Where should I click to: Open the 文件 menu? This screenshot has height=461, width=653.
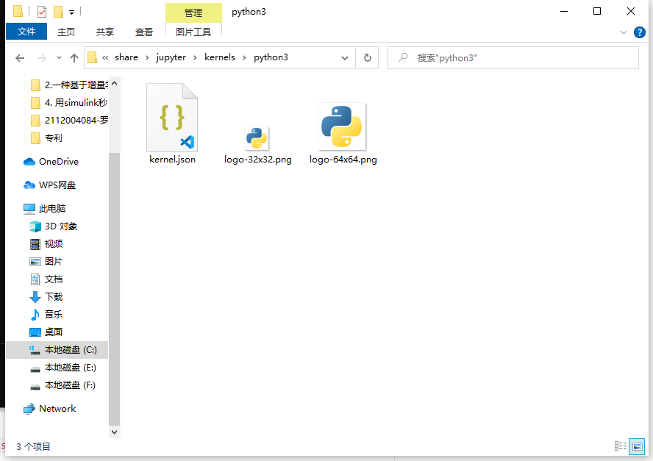tap(26, 32)
